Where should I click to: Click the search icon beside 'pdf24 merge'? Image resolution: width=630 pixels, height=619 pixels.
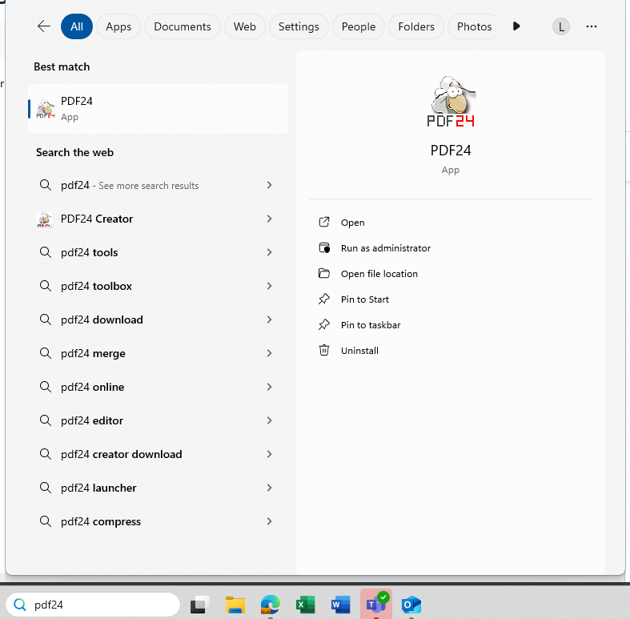point(46,353)
